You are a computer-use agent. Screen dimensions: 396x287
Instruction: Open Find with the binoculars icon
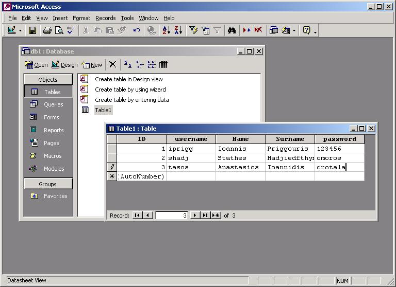(232, 30)
